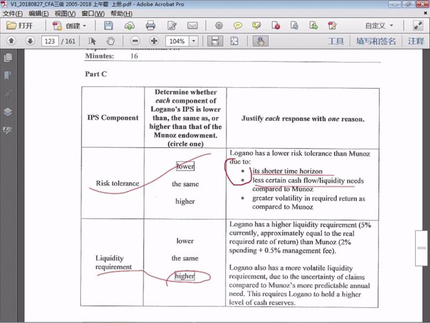Add a sticky note comment

[238, 25]
